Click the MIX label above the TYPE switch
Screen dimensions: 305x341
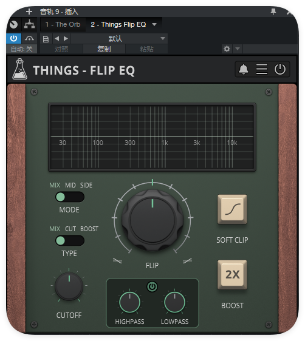click(x=55, y=229)
